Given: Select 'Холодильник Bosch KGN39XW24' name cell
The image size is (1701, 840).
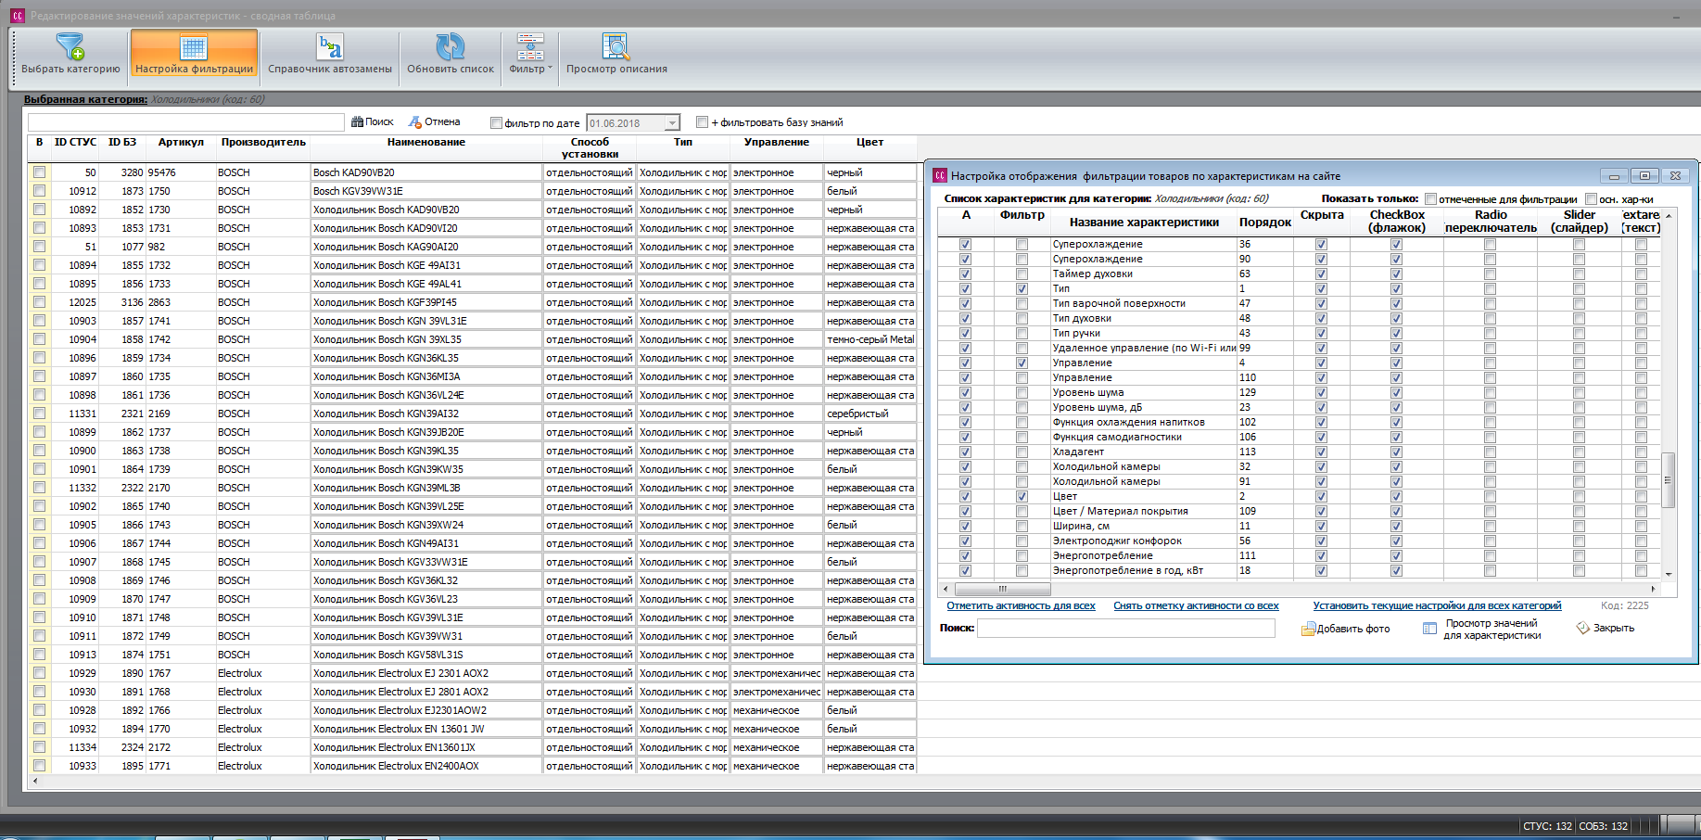Looking at the screenshot, I should pyautogui.click(x=426, y=525).
